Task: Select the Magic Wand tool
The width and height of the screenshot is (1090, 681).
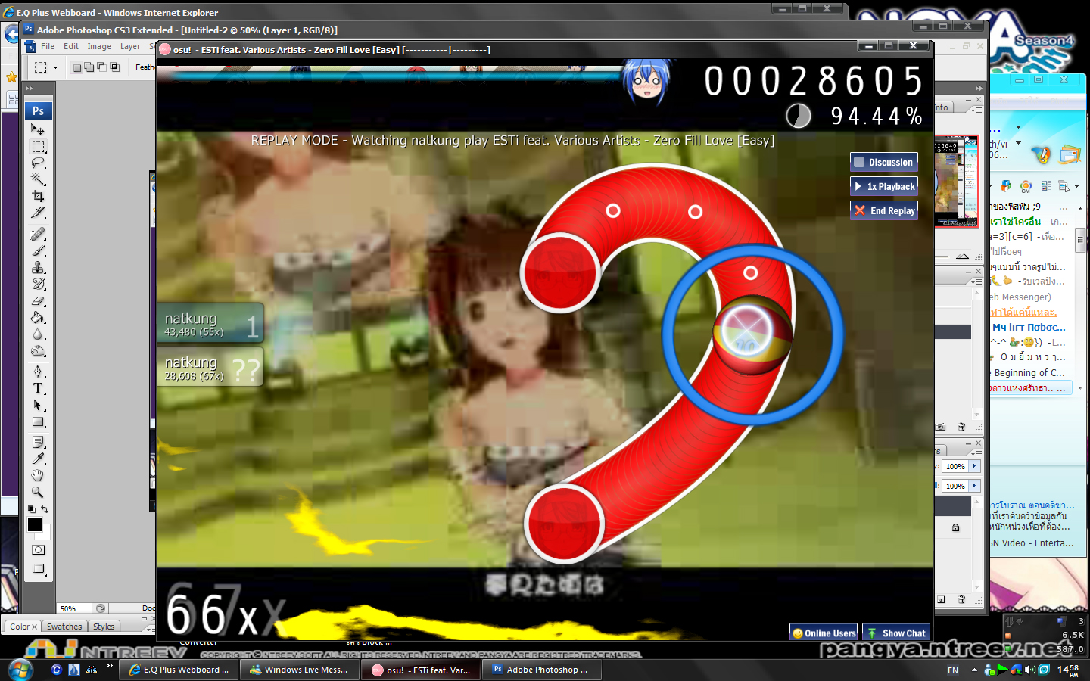Action: (x=38, y=179)
